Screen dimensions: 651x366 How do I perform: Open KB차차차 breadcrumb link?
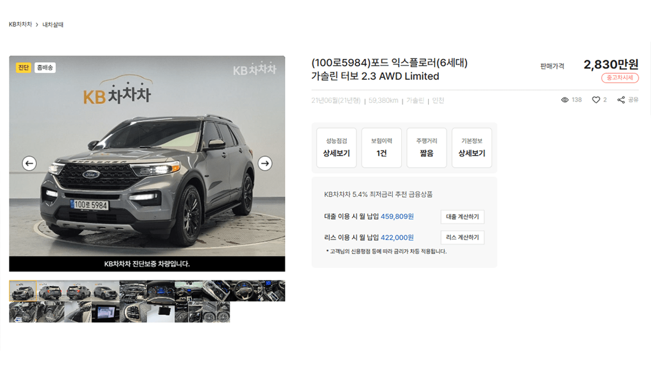click(x=20, y=24)
